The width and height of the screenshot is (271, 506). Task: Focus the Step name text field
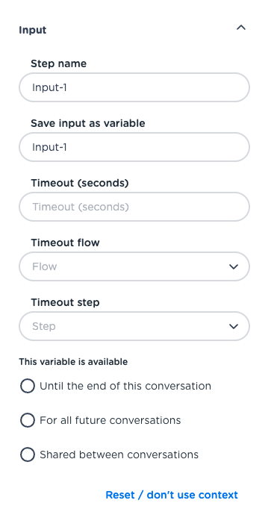[x=134, y=87]
